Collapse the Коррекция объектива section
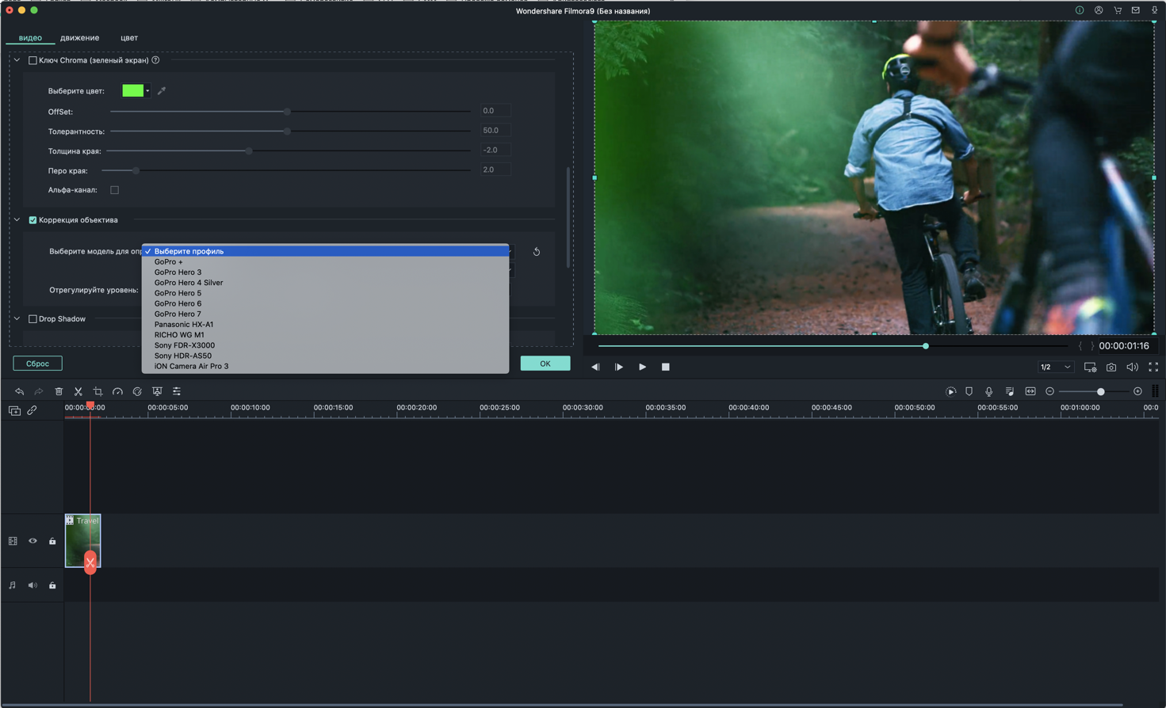The height and width of the screenshot is (708, 1166). pos(17,220)
